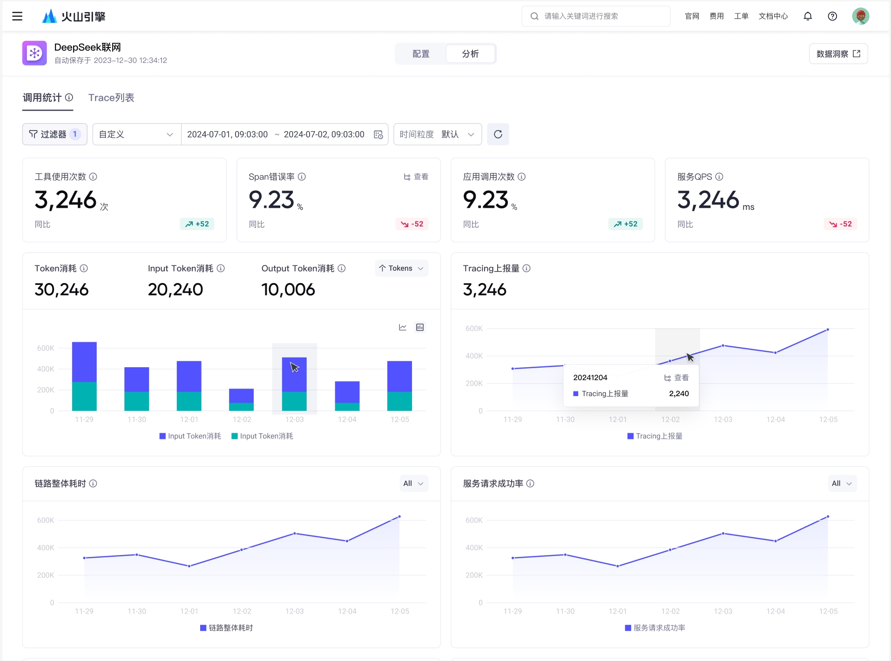Open the Tokens unit dropdown
This screenshot has height=661, width=891.
click(x=401, y=268)
